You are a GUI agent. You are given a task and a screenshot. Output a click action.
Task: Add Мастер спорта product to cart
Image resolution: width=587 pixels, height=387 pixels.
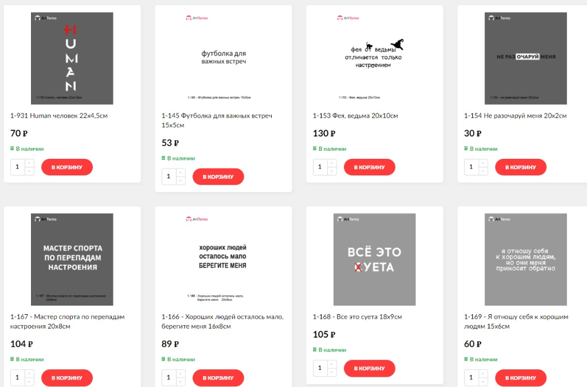67,378
